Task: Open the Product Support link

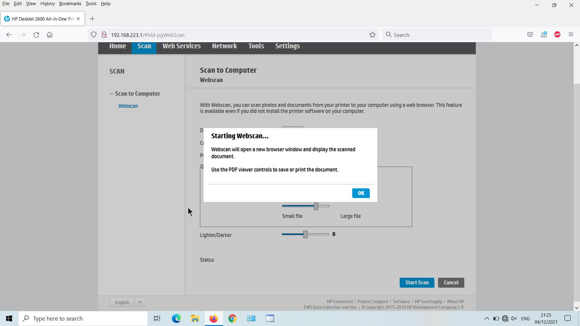Action: click(x=372, y=302)
